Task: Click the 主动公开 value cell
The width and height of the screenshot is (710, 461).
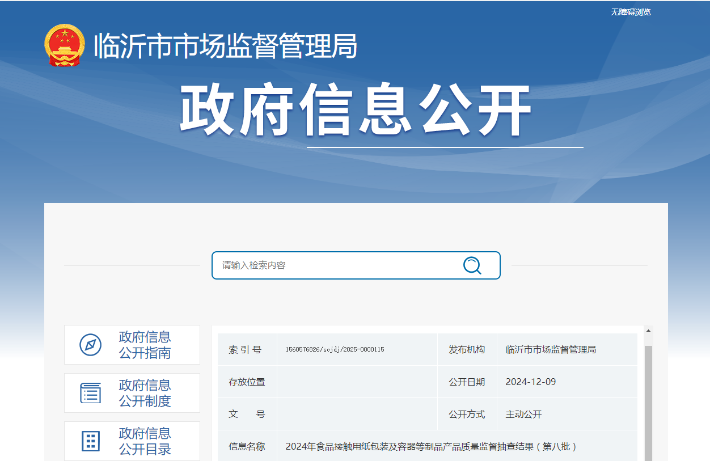Action: click(567, 414)
